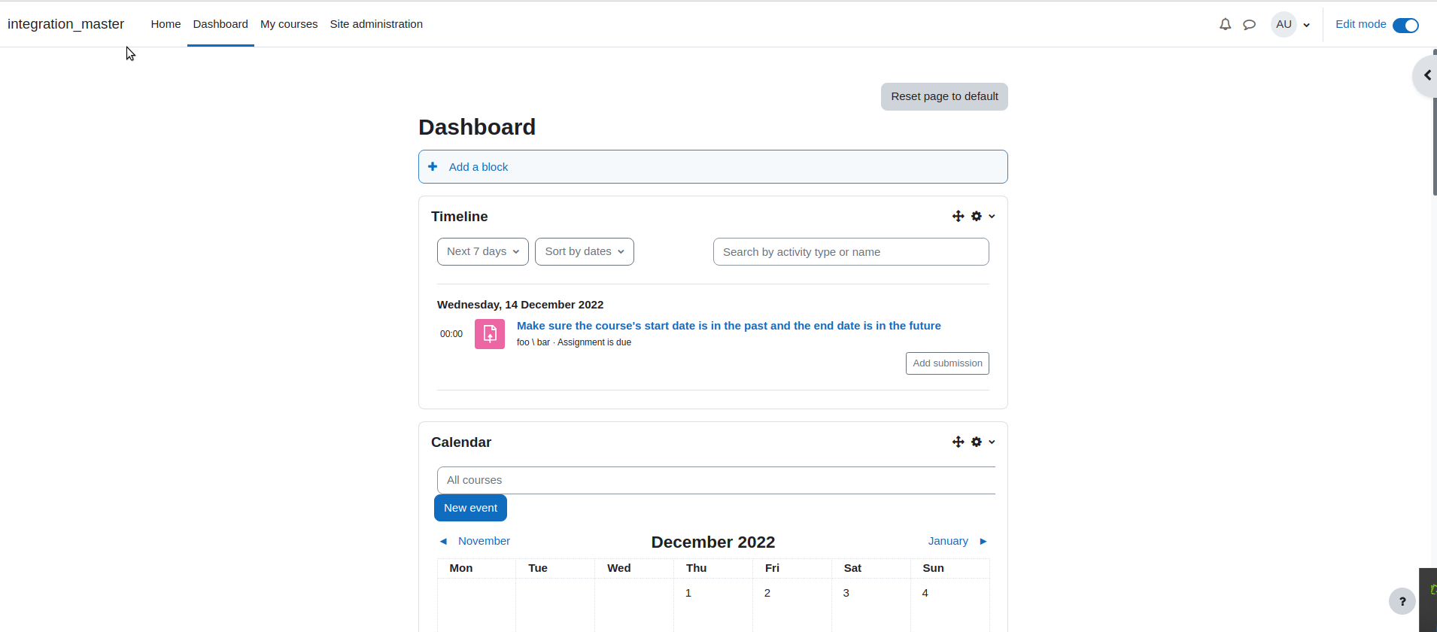The image size is (1437, 632).
Task: Click the Search by activity type or name field
Action: pyautogui.click(x=851, y=252)
